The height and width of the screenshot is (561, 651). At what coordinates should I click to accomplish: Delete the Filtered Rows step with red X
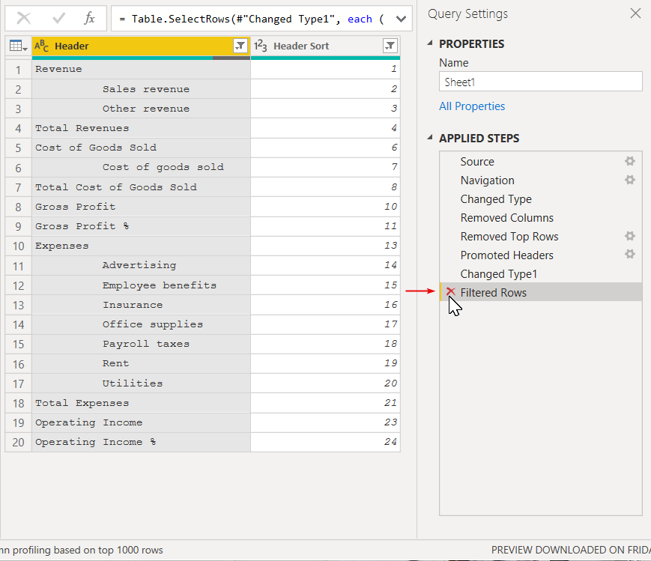[x=451, y=292]
